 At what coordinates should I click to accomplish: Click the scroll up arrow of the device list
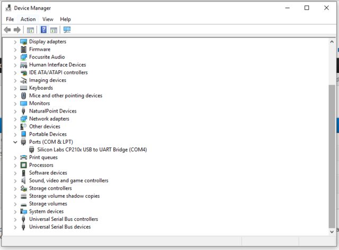(332, 42)
